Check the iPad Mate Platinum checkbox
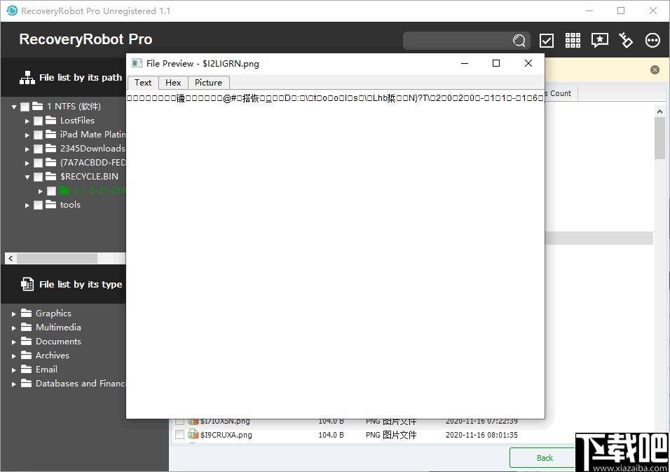670x472 pixels. click(x=38, y=135)
